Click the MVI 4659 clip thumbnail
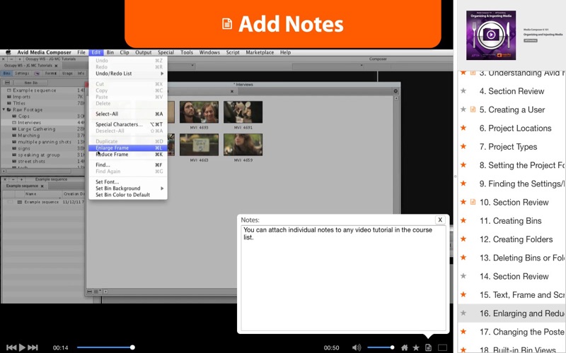Image resolution: width=566 pixels, height=353 pixels. [243, 145]
